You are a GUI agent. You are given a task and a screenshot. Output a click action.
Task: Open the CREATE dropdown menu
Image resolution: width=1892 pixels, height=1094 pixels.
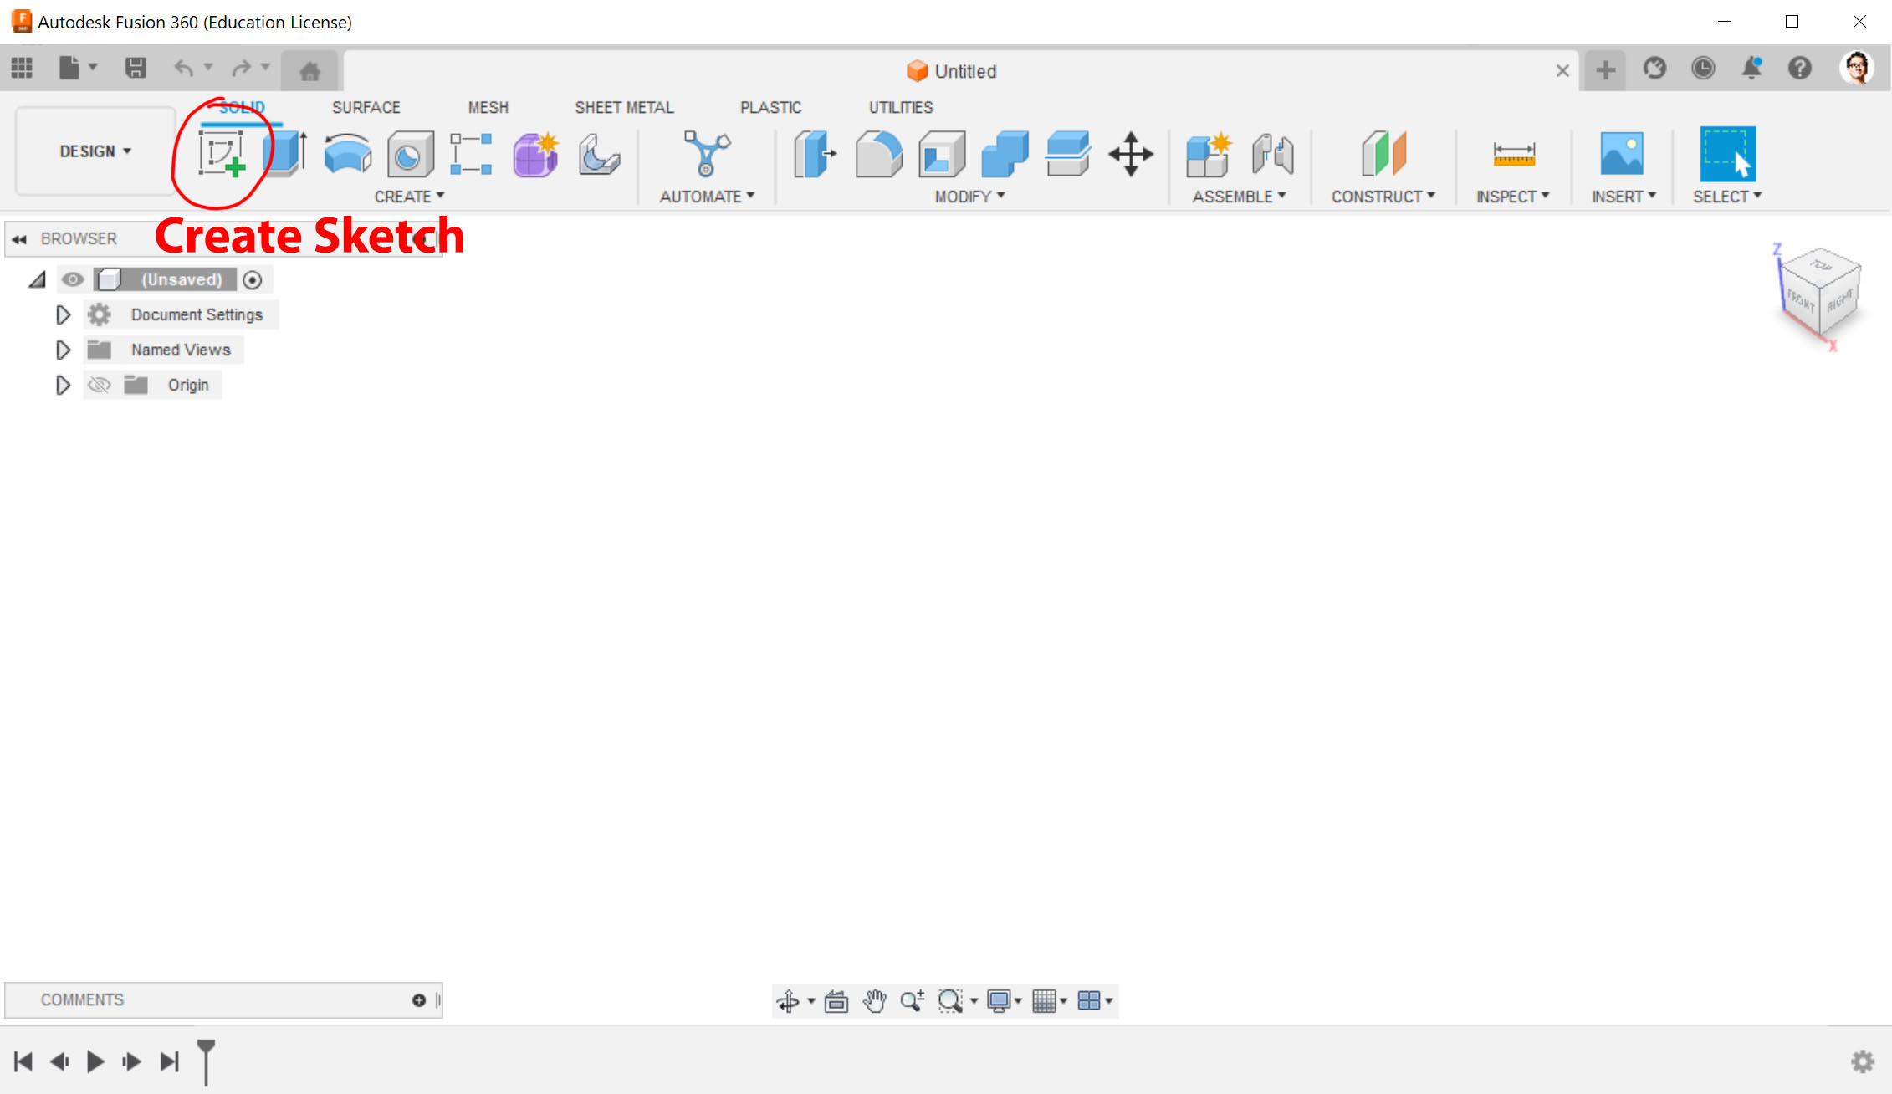click(409, 197)
